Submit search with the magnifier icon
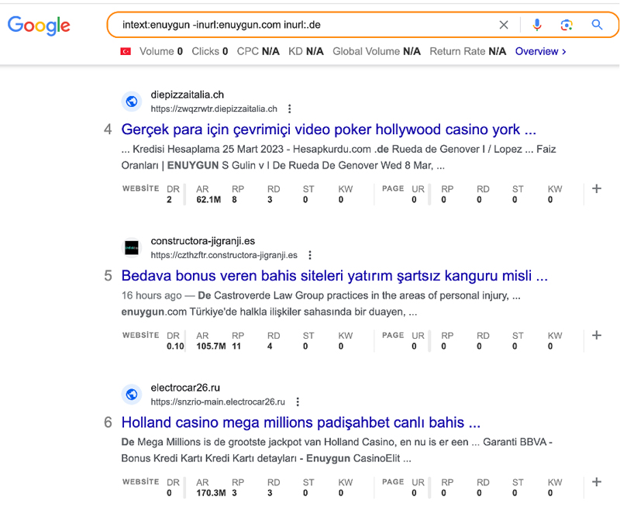 coord(597,25)
